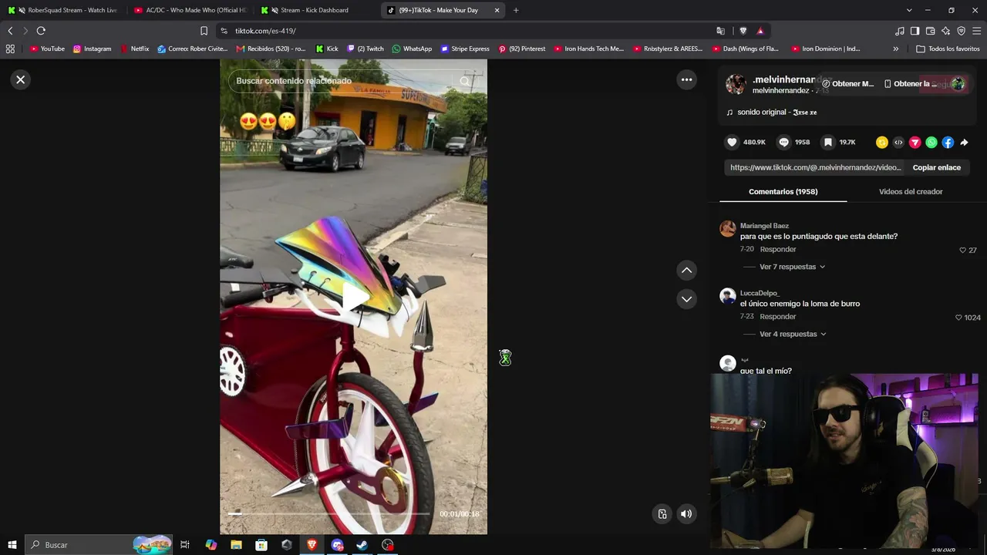Viewport: 987px width, 555px height.
Task: Switch to RoberSquad Stream browser tab
Action: [63, 10]
